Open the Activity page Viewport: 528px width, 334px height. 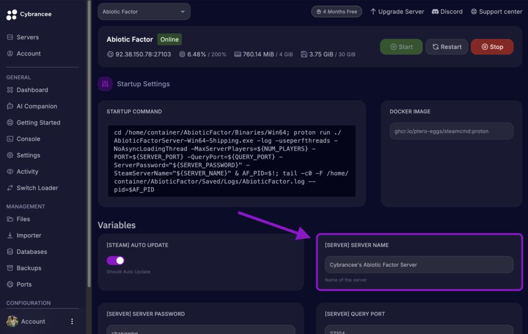coord(27,171)
